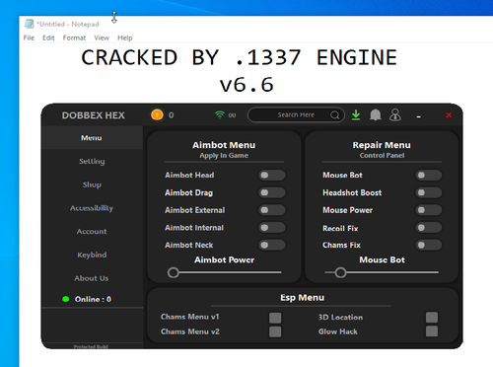Click the Control Panel subtitle
Viewport: 493px width, 367px height.
(x=382, y=155)
